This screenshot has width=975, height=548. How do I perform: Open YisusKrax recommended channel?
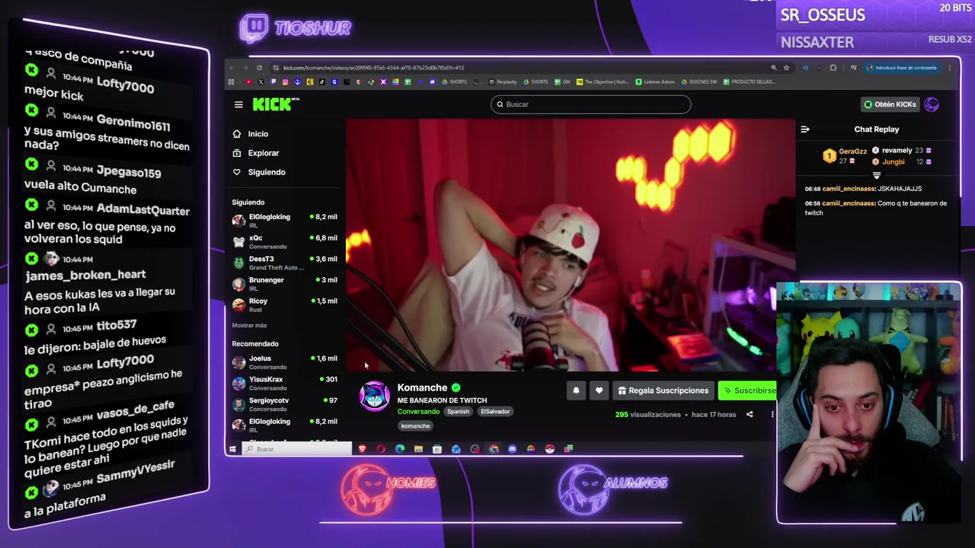click(283, 383)
